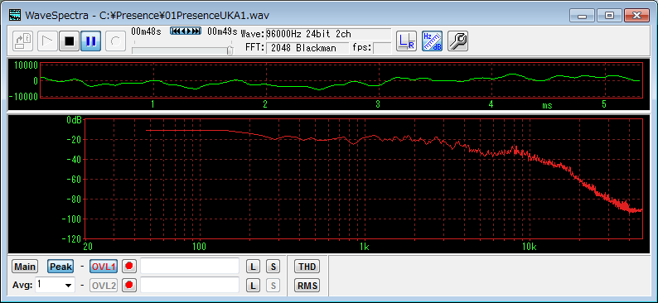Image resolution: width=658 pixels, height=303 pixels.
Task: Open settings with the wrench icon
Action: tap(457, 41)
